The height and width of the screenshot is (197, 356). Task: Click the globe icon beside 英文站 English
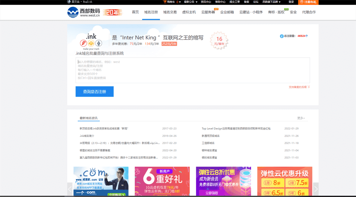(69, 2)
